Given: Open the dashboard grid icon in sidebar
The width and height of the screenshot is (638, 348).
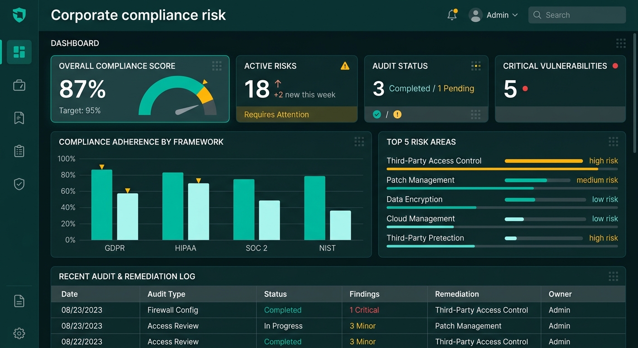Looking at the screenshot, I should tap(19, 52).
